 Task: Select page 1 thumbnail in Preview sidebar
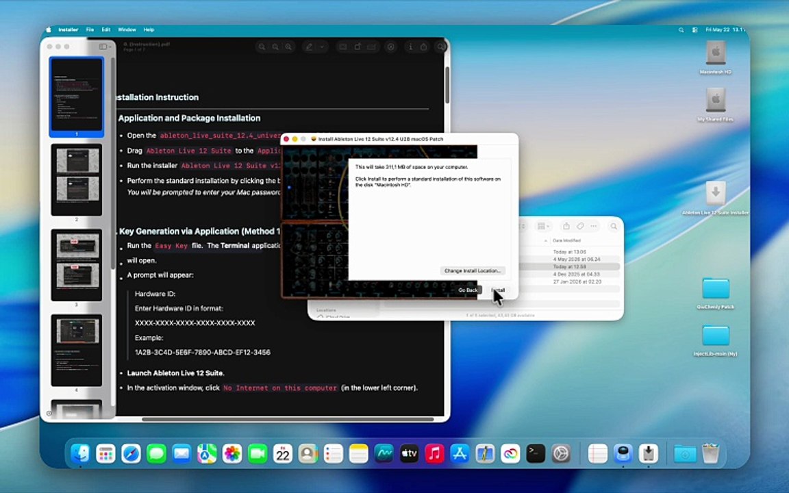click(x=77, y=94)
